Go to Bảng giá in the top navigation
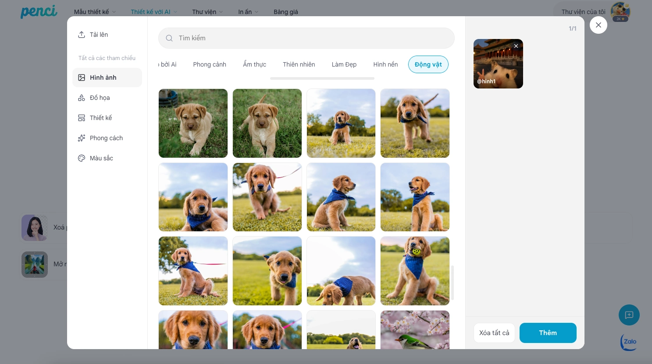 [x=286, y=12]
